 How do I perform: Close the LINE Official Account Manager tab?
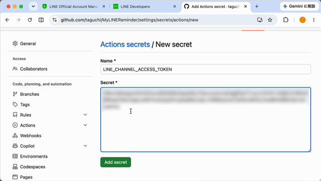[x=104, y=7]
